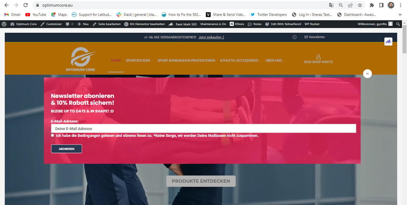Click the Deine E-Mail Adresse field

click(x=203, y=129)
